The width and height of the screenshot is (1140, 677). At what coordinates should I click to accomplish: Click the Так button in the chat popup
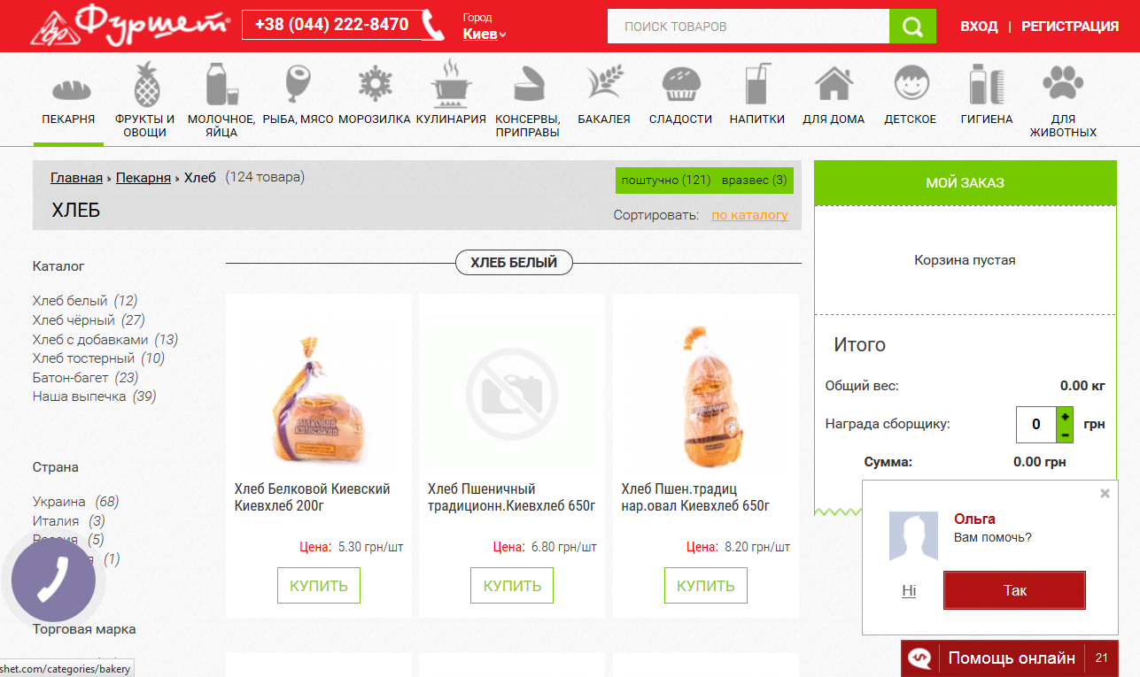point(1014,590)
